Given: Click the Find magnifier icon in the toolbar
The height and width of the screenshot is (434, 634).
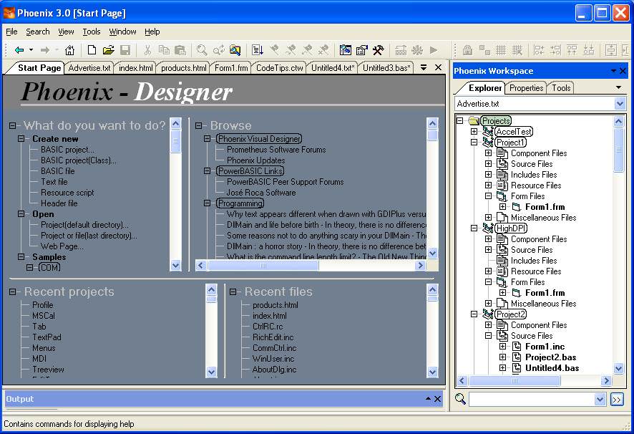Looking at the screenshot, I should coord(202,50).
